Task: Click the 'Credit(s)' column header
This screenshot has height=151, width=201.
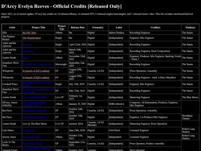Action: point(155,28)
